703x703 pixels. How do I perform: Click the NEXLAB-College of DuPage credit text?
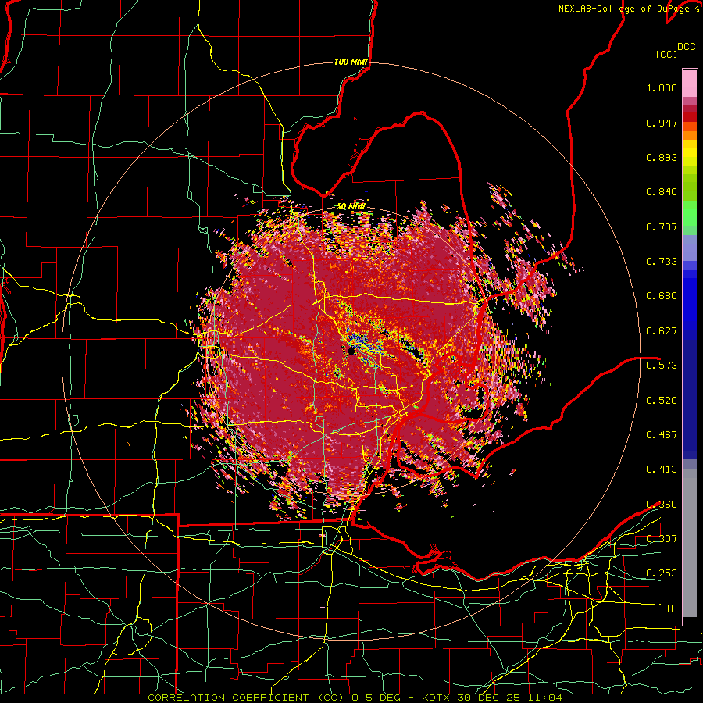point(624,9)
